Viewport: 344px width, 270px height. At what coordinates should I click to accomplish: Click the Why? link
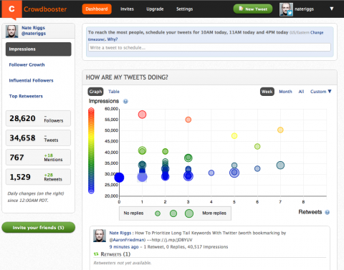coord(113,39)
